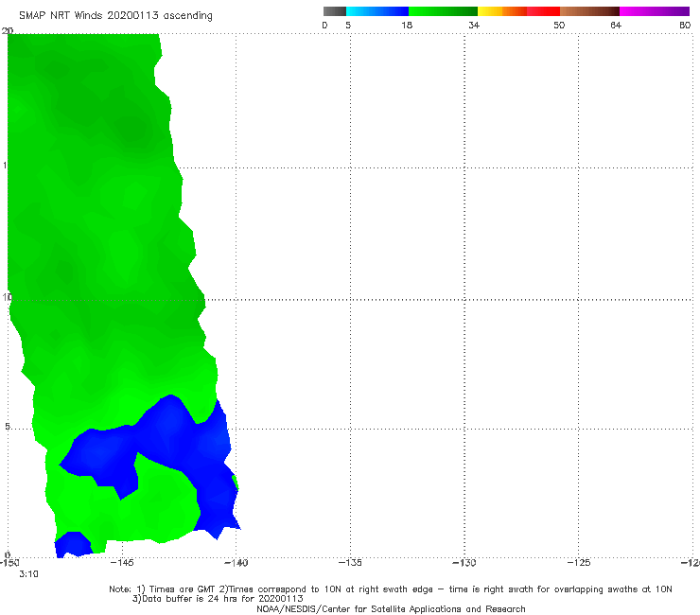This screenshot has width=700, height=615.
Task: Click the latitude label '20' at top-left
Action: [8, 31]
